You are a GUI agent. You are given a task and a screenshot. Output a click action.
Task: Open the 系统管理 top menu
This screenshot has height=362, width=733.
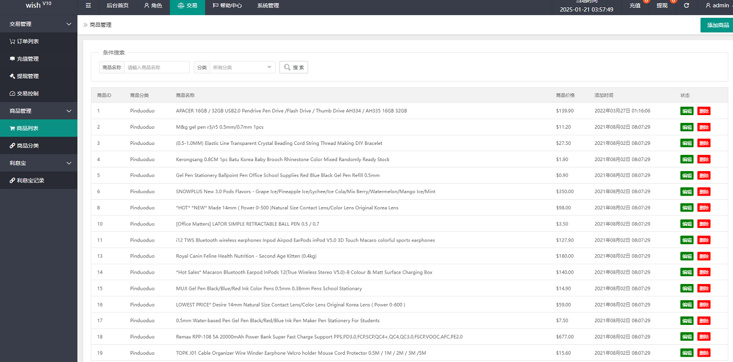(268, 6)
